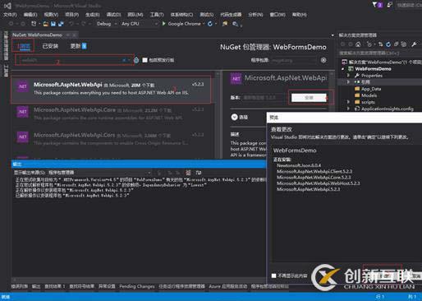
Task: Switch to Pending Changes bottom tab
Action: click(137, 286)
